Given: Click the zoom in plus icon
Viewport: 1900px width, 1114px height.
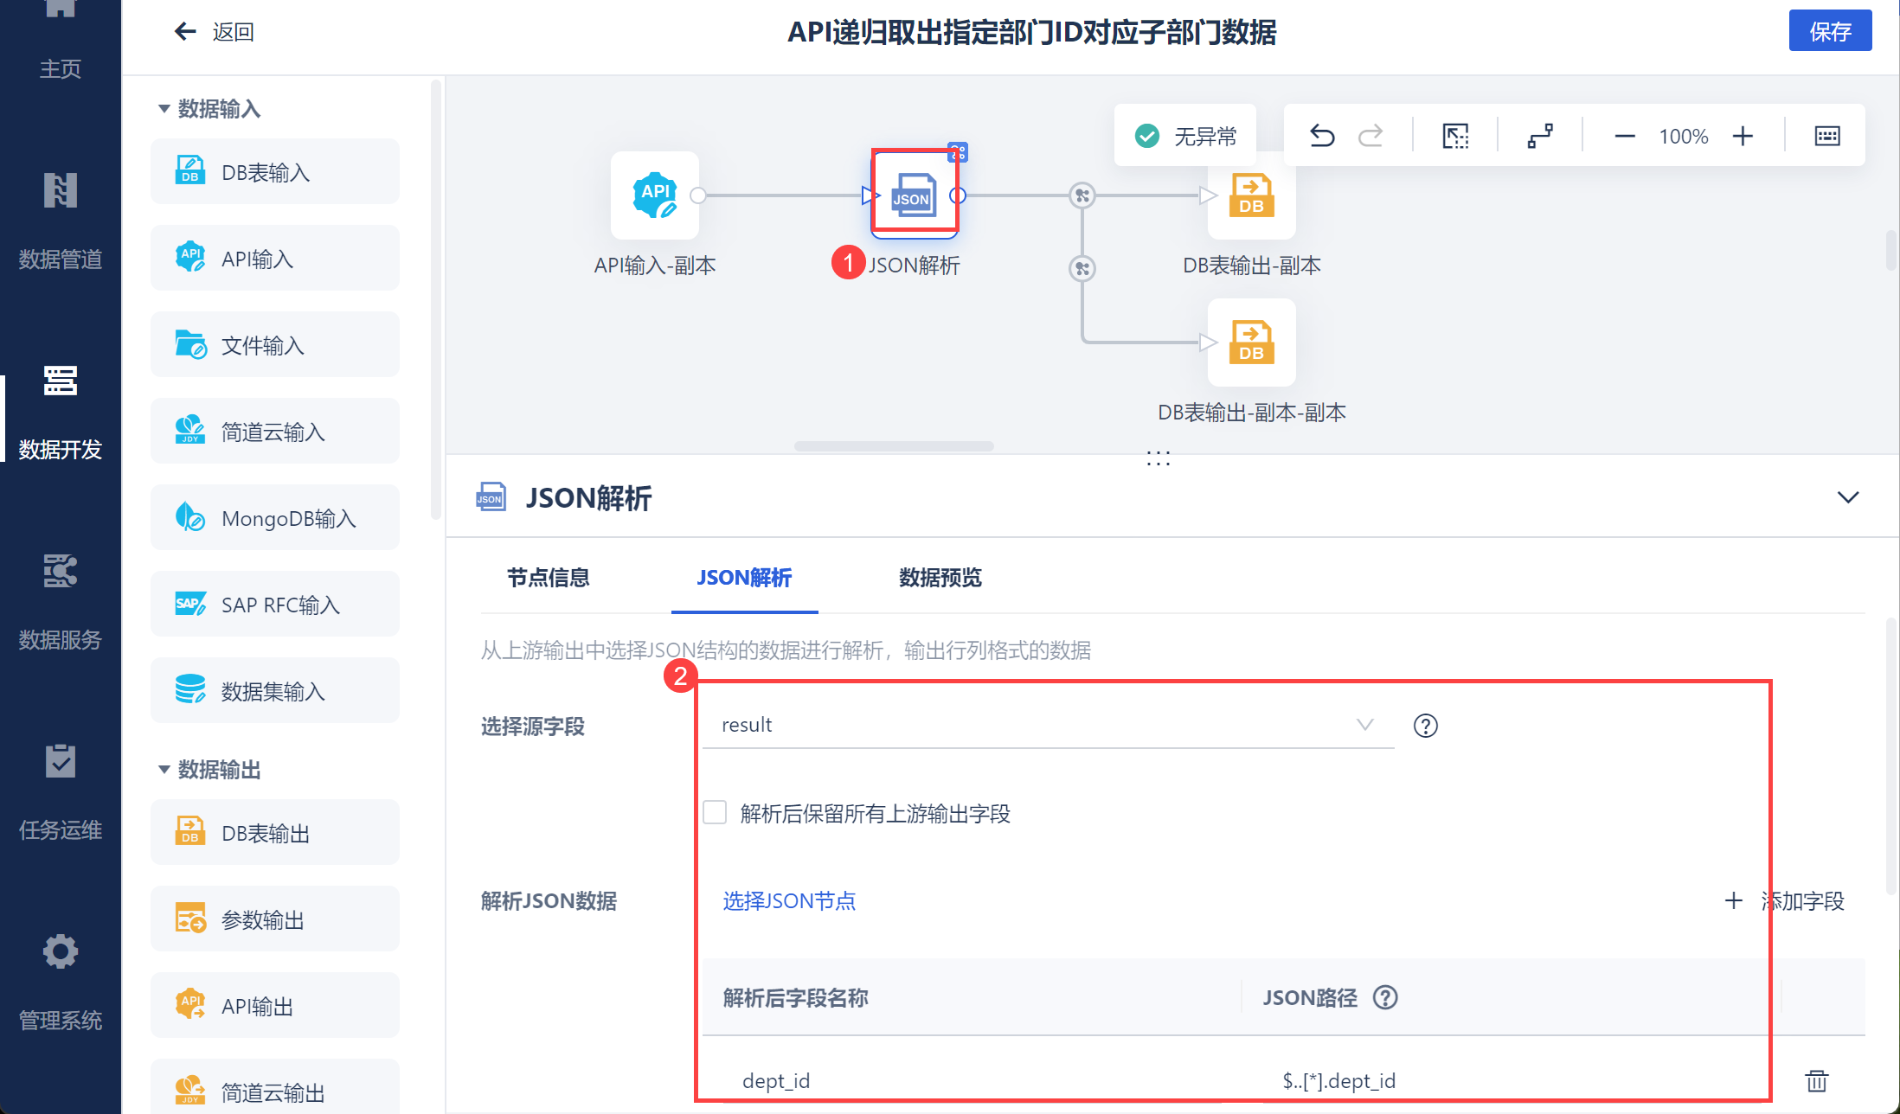Looking at the screenshot, I should coord(1743,136).
